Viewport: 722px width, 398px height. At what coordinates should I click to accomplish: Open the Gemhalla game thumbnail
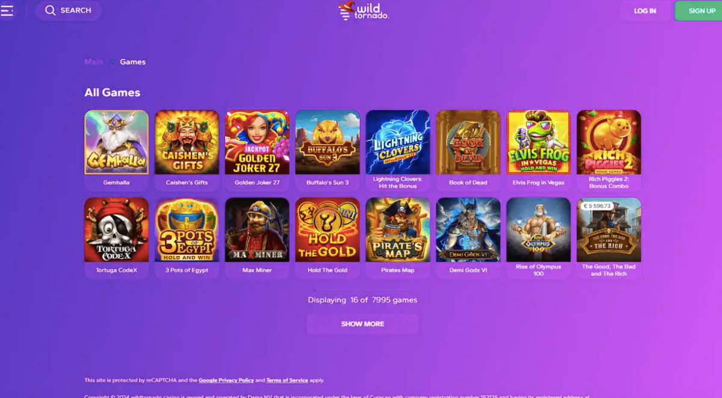coord(117,142)
